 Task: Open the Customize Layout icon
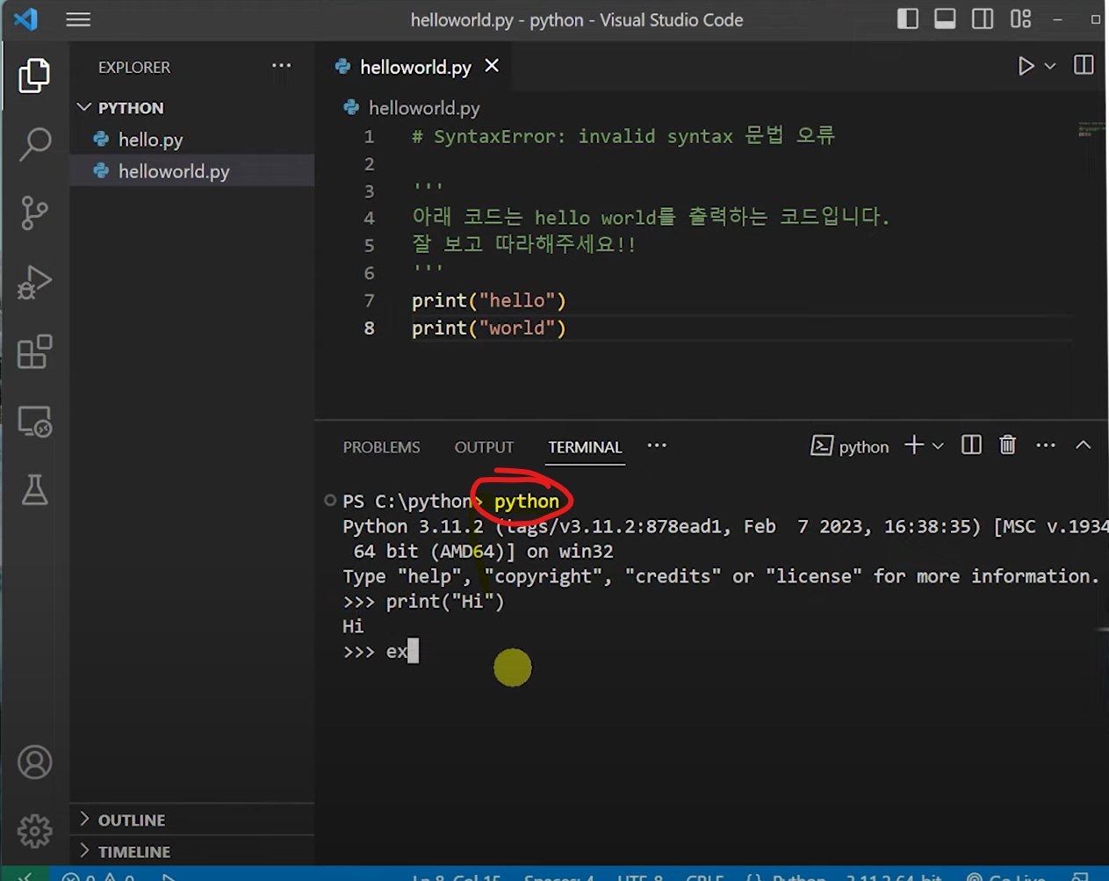click(x=1020, y=18)
